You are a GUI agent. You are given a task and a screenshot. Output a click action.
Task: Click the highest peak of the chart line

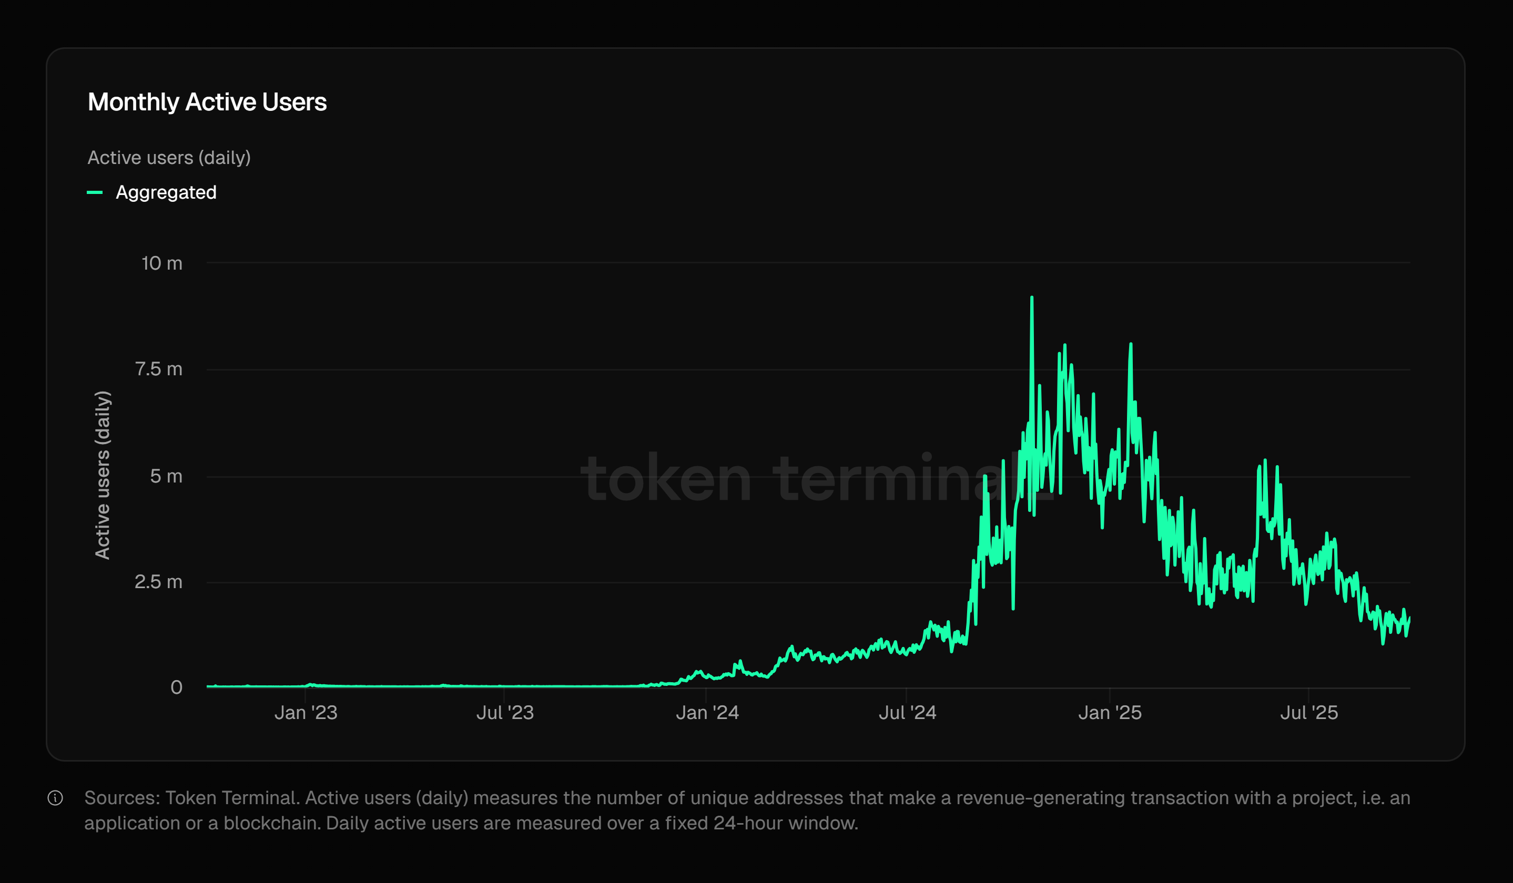[x=1031, y=298]
